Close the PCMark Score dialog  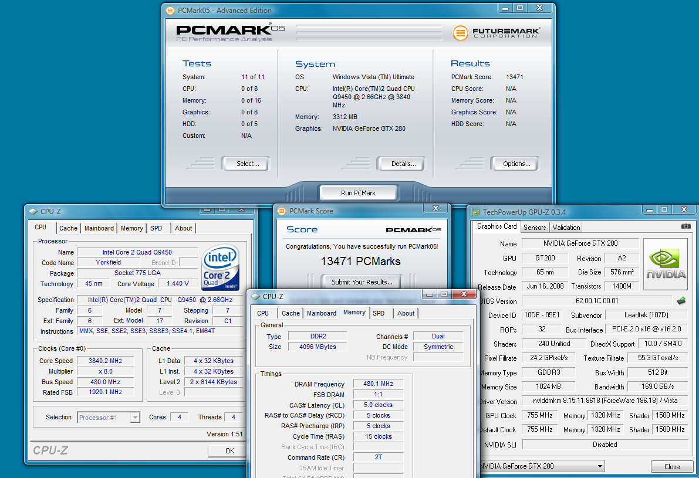[x=435, y=208]
